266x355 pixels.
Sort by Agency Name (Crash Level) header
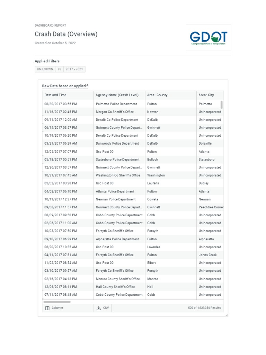click(x=117, y=95)
